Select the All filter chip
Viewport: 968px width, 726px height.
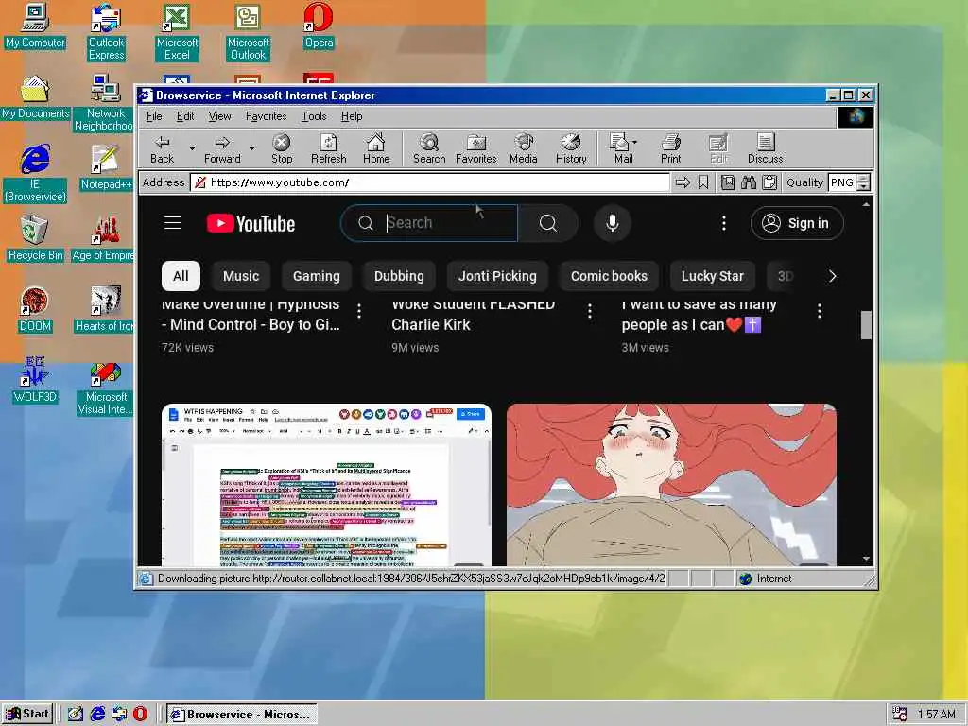[181, 276]
